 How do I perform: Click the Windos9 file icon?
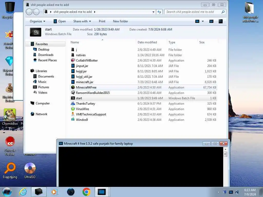pos(73,120)
